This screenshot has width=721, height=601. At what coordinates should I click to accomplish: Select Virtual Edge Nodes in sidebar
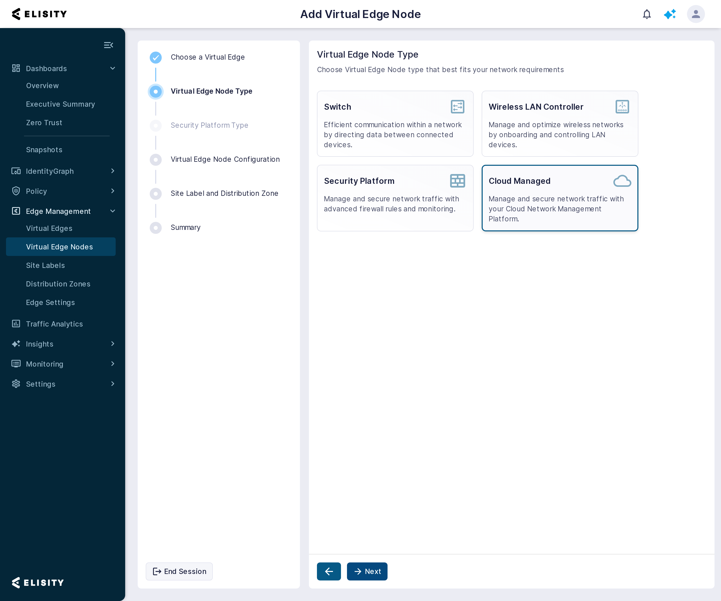[x=61, y=247]
